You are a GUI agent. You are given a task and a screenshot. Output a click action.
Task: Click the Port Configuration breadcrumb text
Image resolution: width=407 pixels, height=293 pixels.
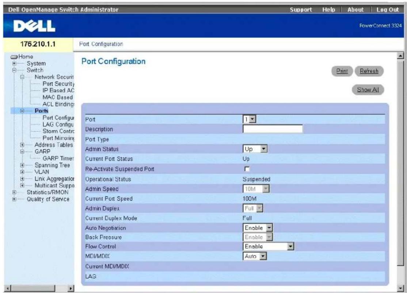[101, 44]
